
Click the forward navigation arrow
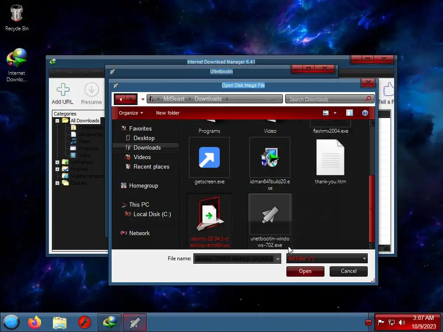(x=131, y=99)
